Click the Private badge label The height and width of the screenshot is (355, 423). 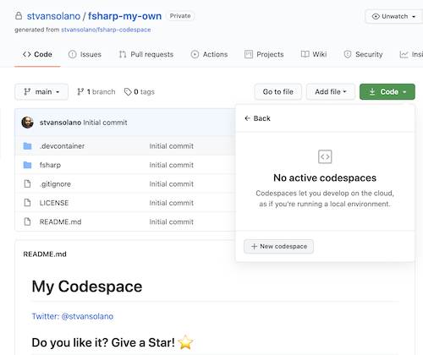click(x=180, y=16)
